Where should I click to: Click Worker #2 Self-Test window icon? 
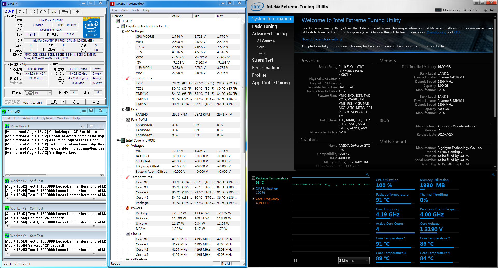[7, 181]
